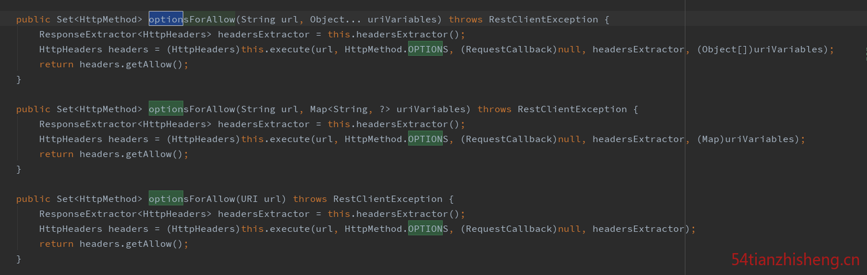Click the 54tianzhisheng.cn watermark text

tap(795, 260)
